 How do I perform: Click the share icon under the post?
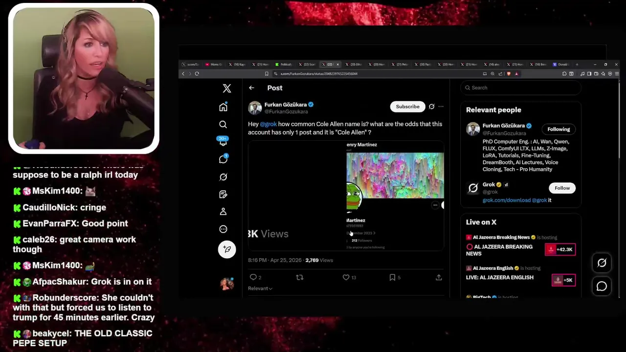[x=439, y=277]
